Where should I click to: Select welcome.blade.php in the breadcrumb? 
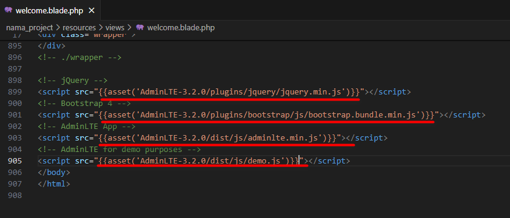click(181, 28)
